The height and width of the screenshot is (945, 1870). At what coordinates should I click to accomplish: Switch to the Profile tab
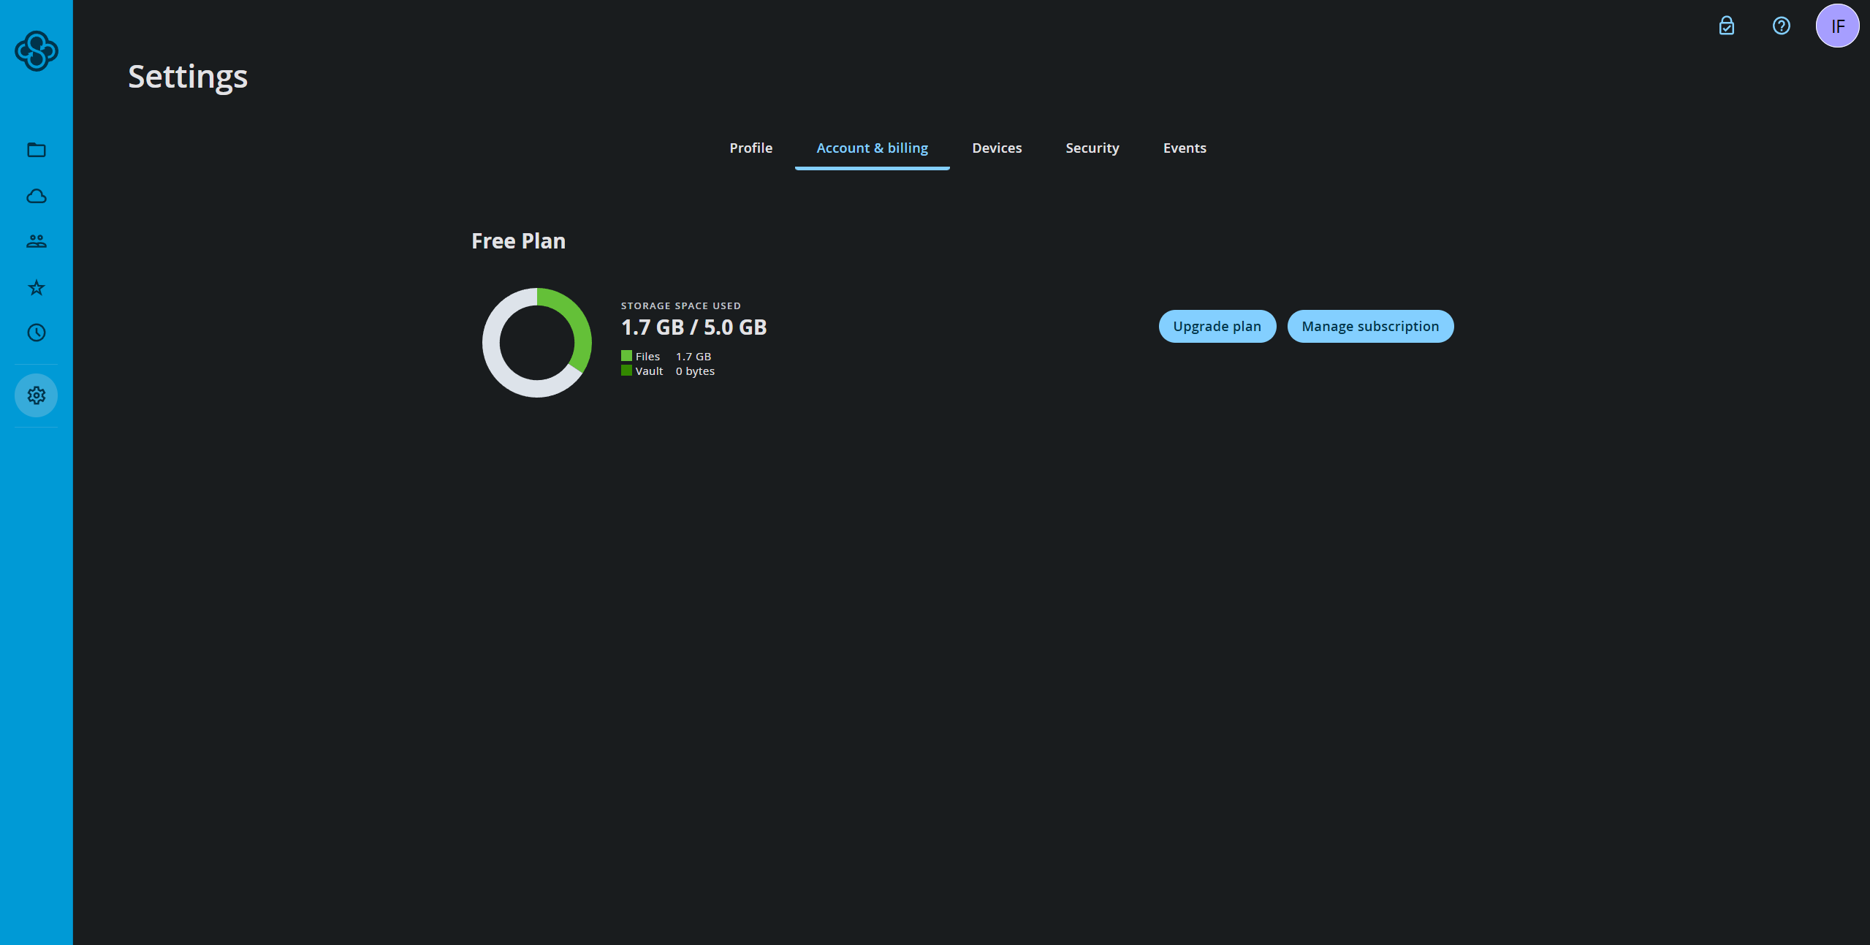point(750,148)
